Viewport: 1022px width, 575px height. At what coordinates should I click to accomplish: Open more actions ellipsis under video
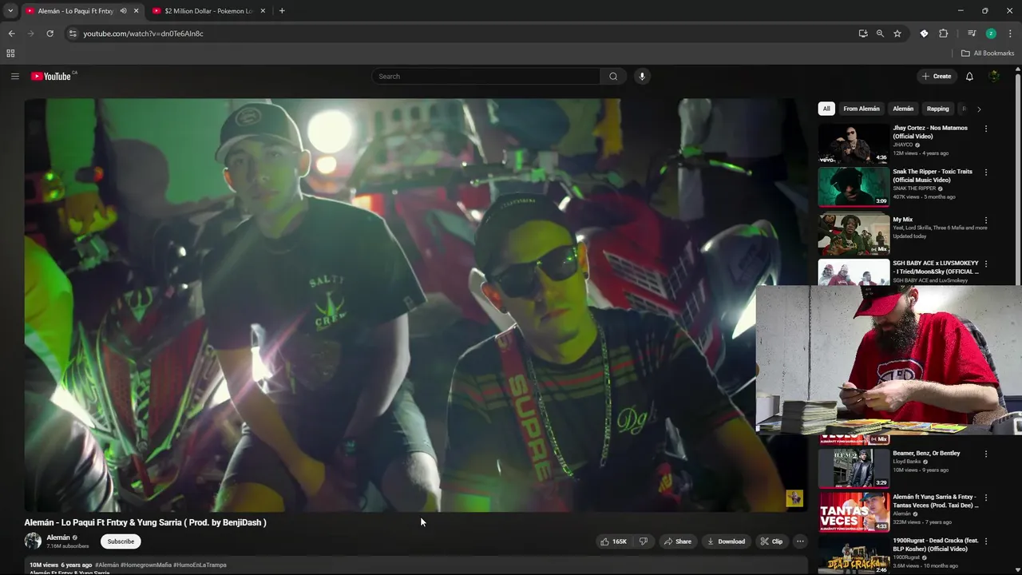(799, 541)
